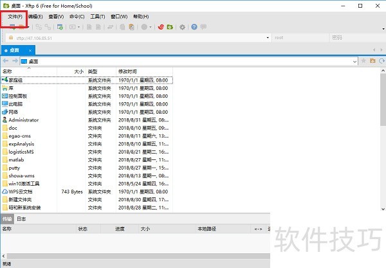Viewport: 386px width, 268px height.
Task: Sort by the 名称 column header
Action: tap(29, 71)
